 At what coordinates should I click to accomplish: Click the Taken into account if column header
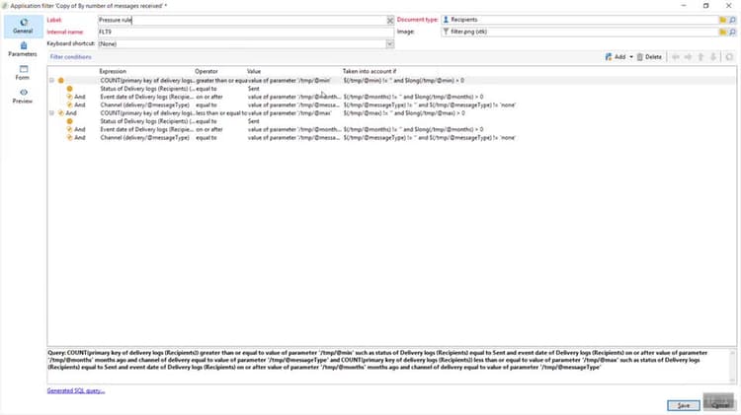pyautogui.click(x=370, y=71)
